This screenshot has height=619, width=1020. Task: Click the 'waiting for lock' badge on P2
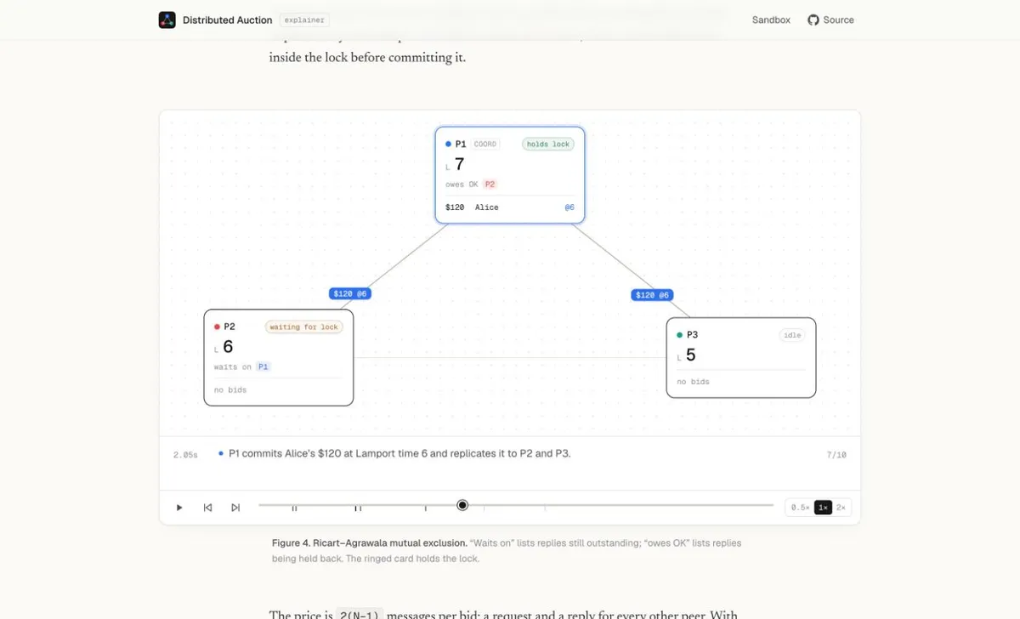click(x=304, y=327)
